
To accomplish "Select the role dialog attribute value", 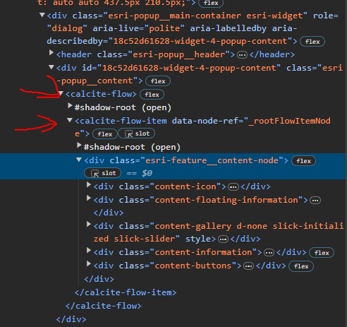I will coord(67,28).
